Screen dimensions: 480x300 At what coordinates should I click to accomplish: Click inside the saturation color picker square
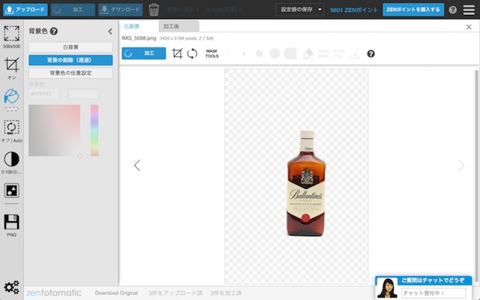(55, 130)
